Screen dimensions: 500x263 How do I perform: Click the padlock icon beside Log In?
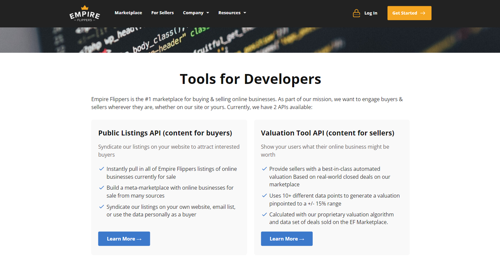[356, 13]
